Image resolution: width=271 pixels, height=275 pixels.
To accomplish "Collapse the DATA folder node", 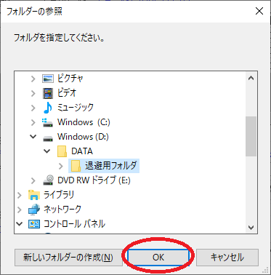I will [46, 151].
